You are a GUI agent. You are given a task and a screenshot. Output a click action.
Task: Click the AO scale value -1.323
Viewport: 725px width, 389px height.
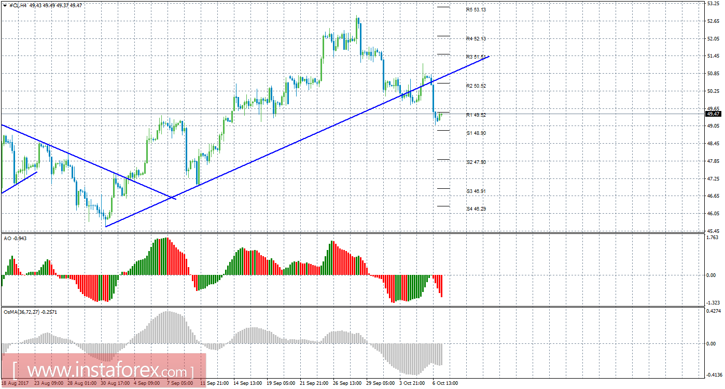[714, 302]
